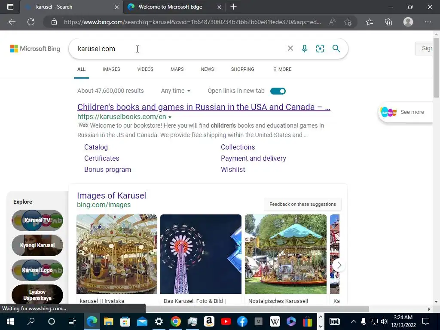Viewport: 440px width, 330px height.
Task: Open the MORE search categories menu
Action: pos(282,69)
